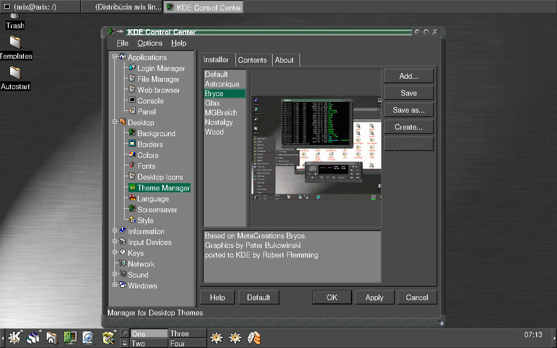The image size is (557, 348).
Task: Open the Templates desktop folder
Action: 15,47
